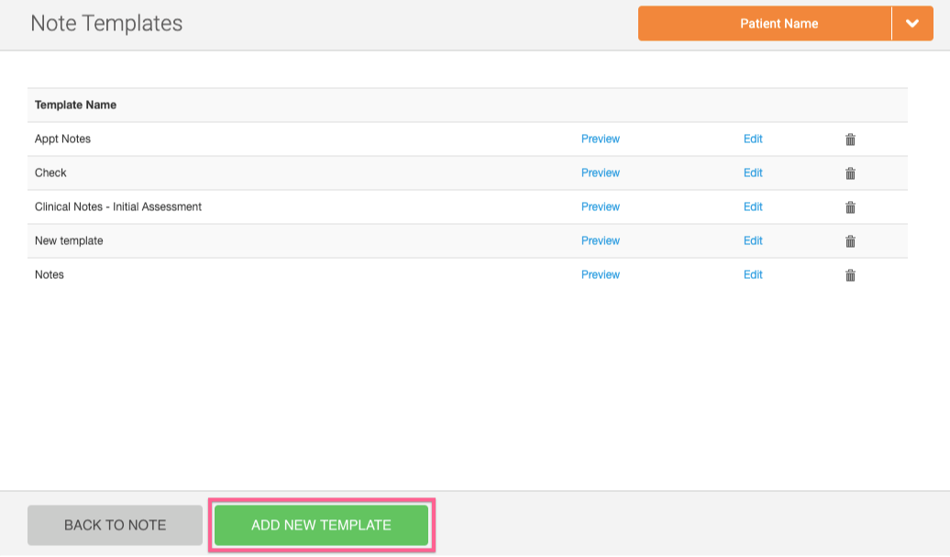
Task: Edit Clinical Notes - Initial Assessment template
Action: (753, 206)
